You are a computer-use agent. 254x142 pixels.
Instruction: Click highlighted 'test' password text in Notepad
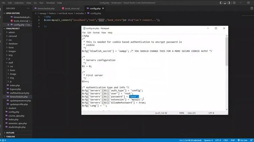coord(134,97)
